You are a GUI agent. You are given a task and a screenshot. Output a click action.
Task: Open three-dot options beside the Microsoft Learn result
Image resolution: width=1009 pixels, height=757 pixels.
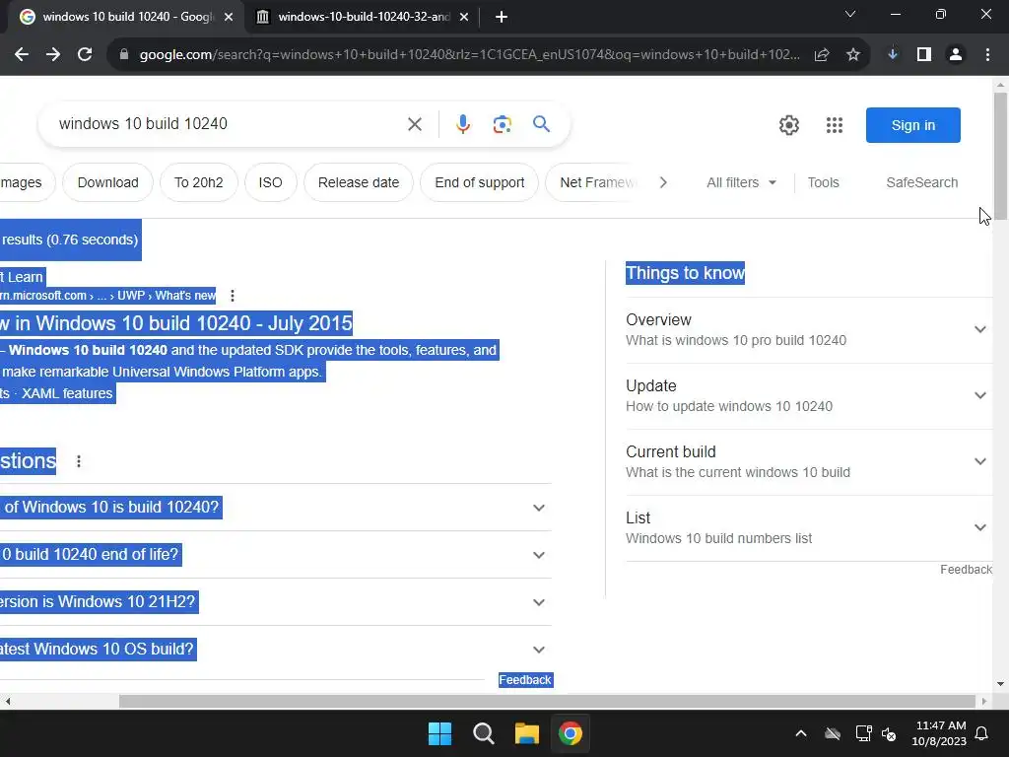(x=233, y=296)
